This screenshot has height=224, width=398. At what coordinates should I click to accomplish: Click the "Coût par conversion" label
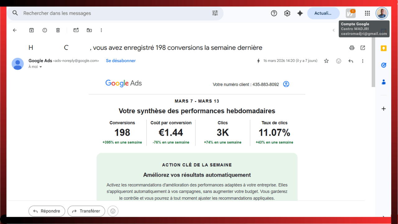(171, 123)
